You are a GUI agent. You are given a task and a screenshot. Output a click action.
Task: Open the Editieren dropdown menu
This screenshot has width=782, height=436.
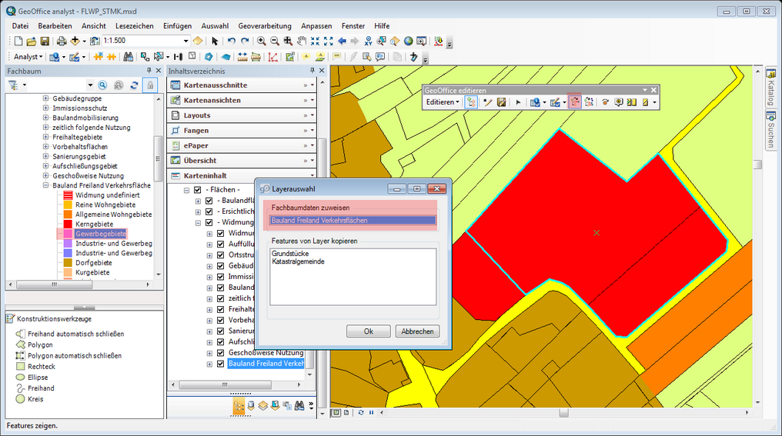tap(443, 102)
